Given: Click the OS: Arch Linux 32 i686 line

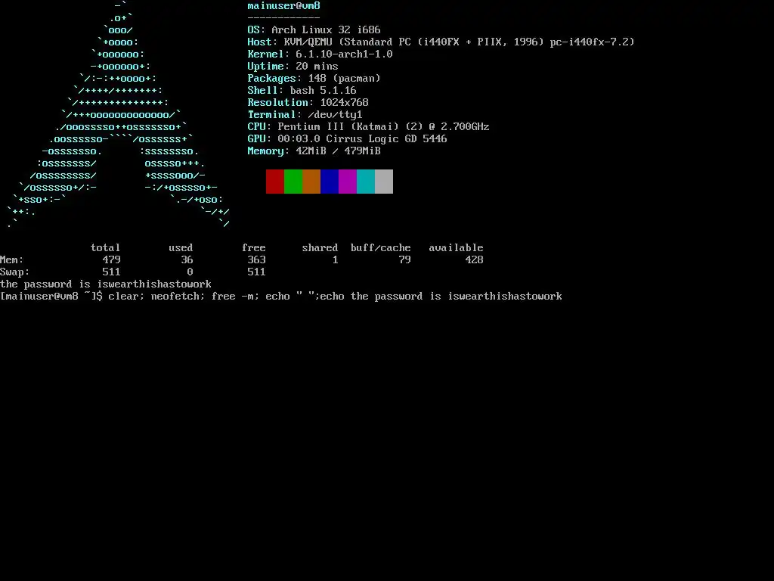Looking at the screenshot, I should coord(314,30).
